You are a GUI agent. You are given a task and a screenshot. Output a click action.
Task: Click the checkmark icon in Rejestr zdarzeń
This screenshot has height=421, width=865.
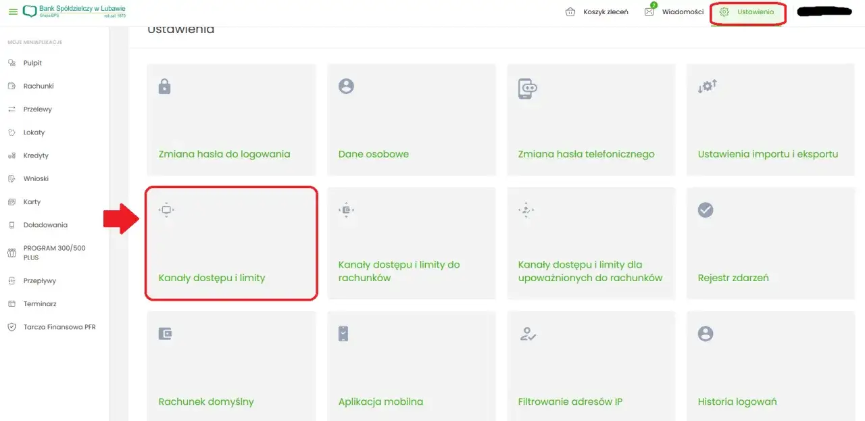pyautogui.click(x=706, y=210)
